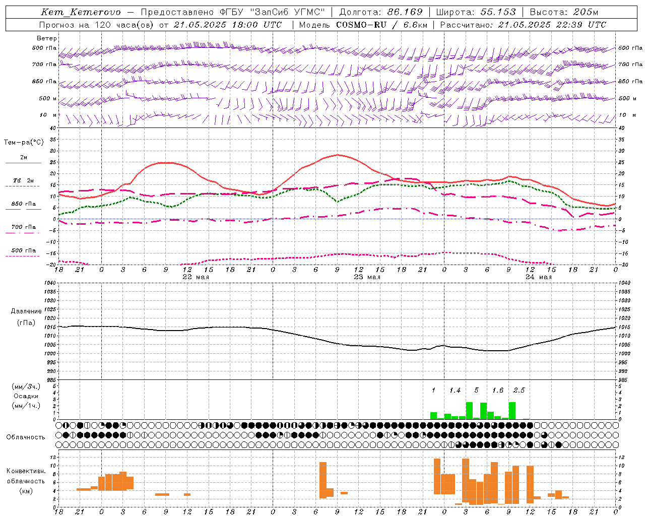Screen dimensions: 645x516
Task: Click the 23 мая date label
Action: coord(367,277)
